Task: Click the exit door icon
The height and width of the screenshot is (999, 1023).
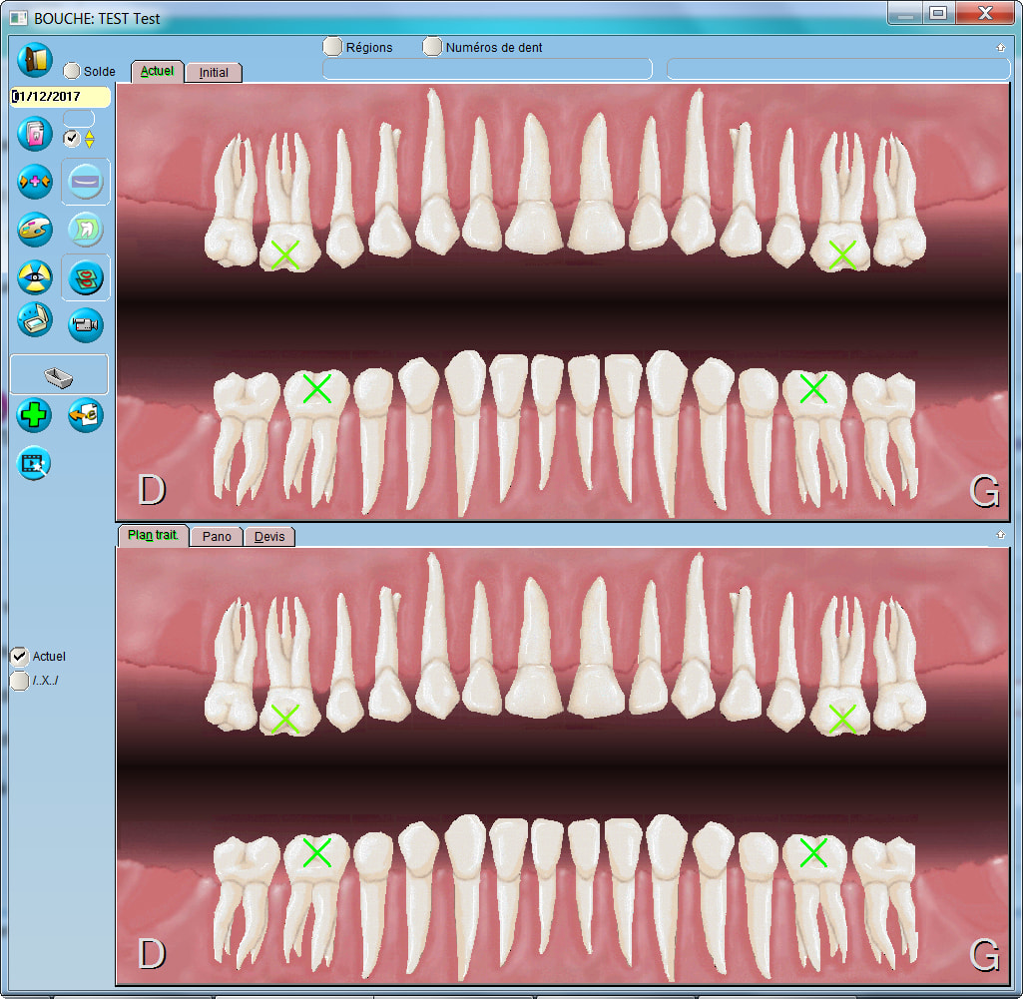Action: pyautogui.click(x=34, y=61)
